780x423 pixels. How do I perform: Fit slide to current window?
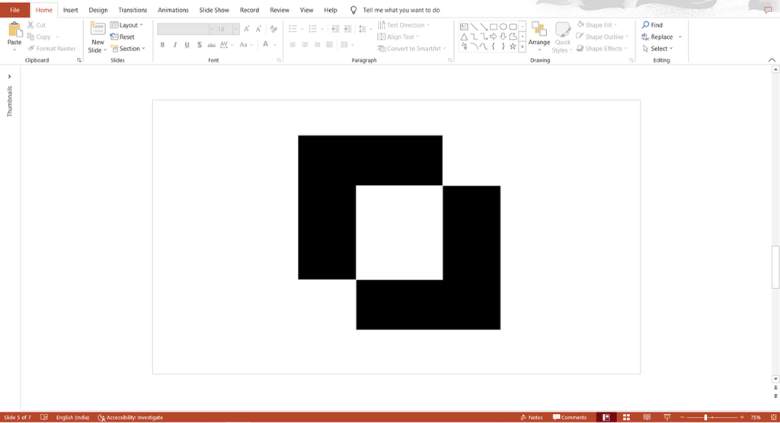[774, 418]
